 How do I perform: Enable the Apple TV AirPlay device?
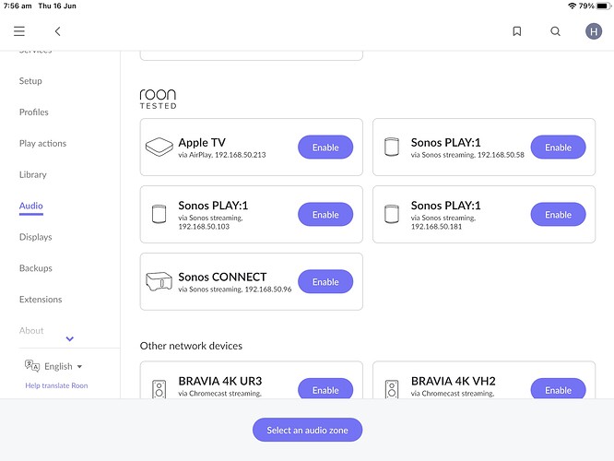click(325, 148)
